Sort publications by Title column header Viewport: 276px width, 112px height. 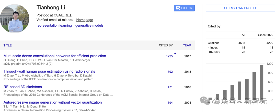[x=8, y=45]
